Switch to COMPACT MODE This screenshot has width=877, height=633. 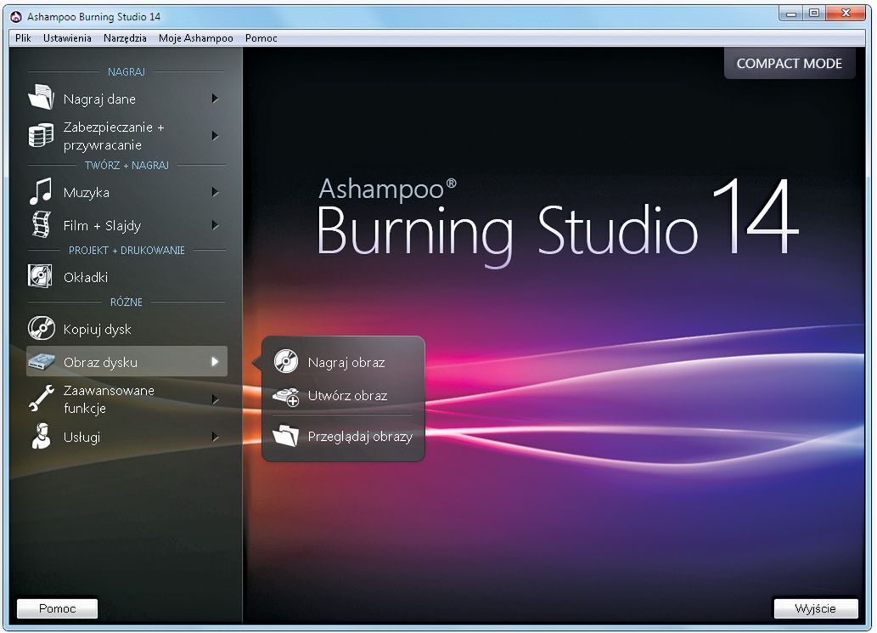click(789, 63)
